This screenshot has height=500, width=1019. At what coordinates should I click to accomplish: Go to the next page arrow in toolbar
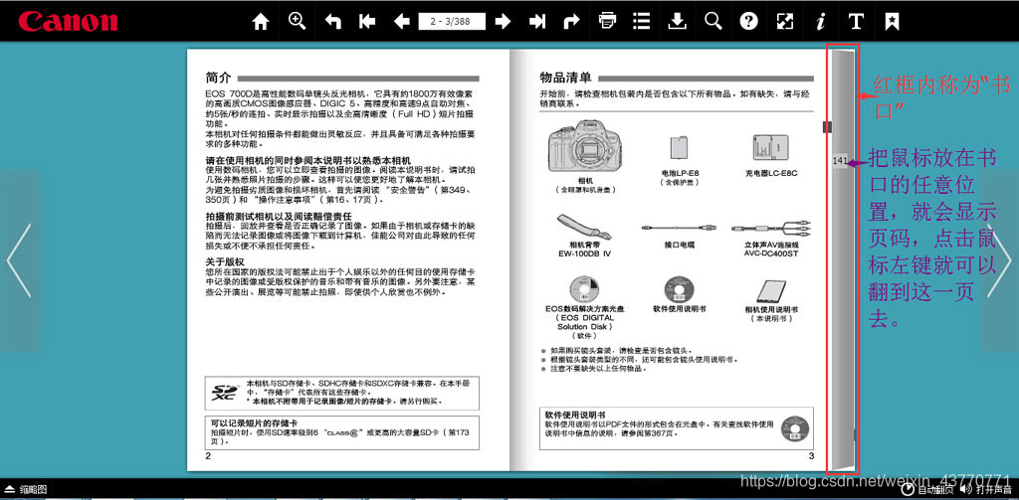coord(503,22)
